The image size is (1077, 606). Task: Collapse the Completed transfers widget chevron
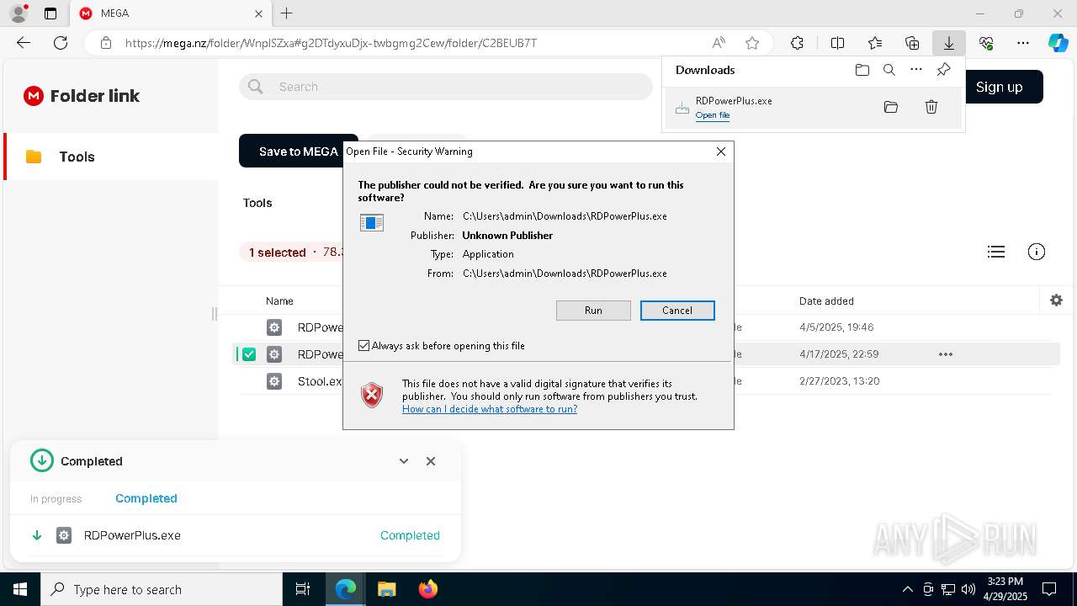[x=404, y=461]
